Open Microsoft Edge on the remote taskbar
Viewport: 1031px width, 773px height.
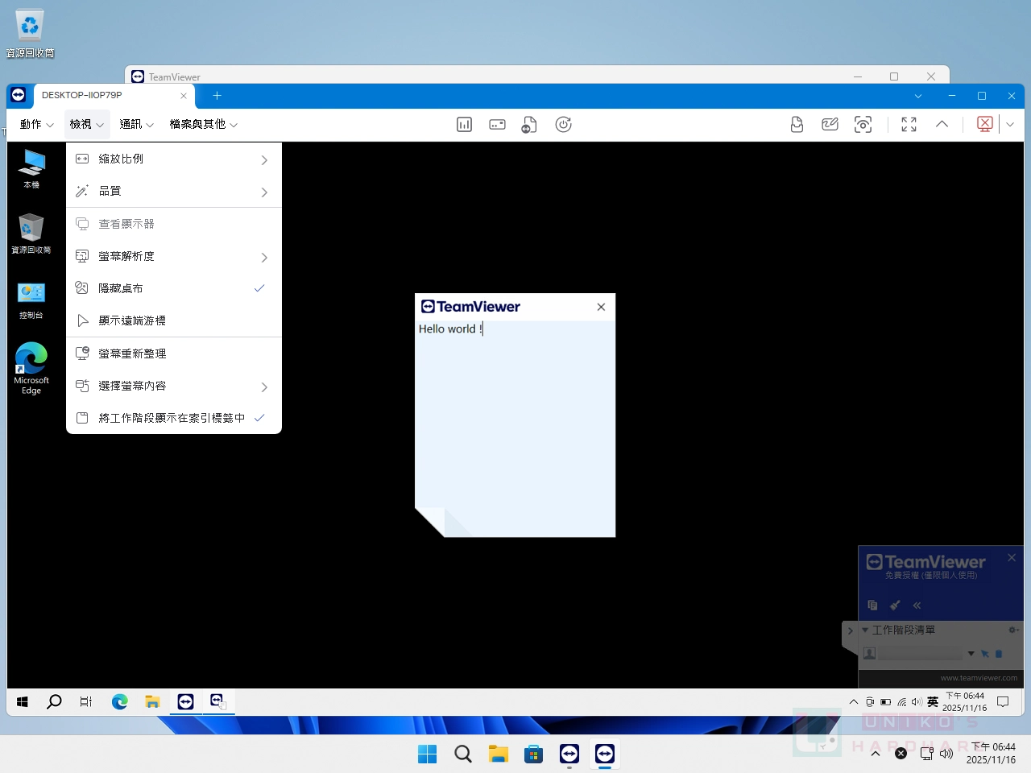[x=120, y=701]
